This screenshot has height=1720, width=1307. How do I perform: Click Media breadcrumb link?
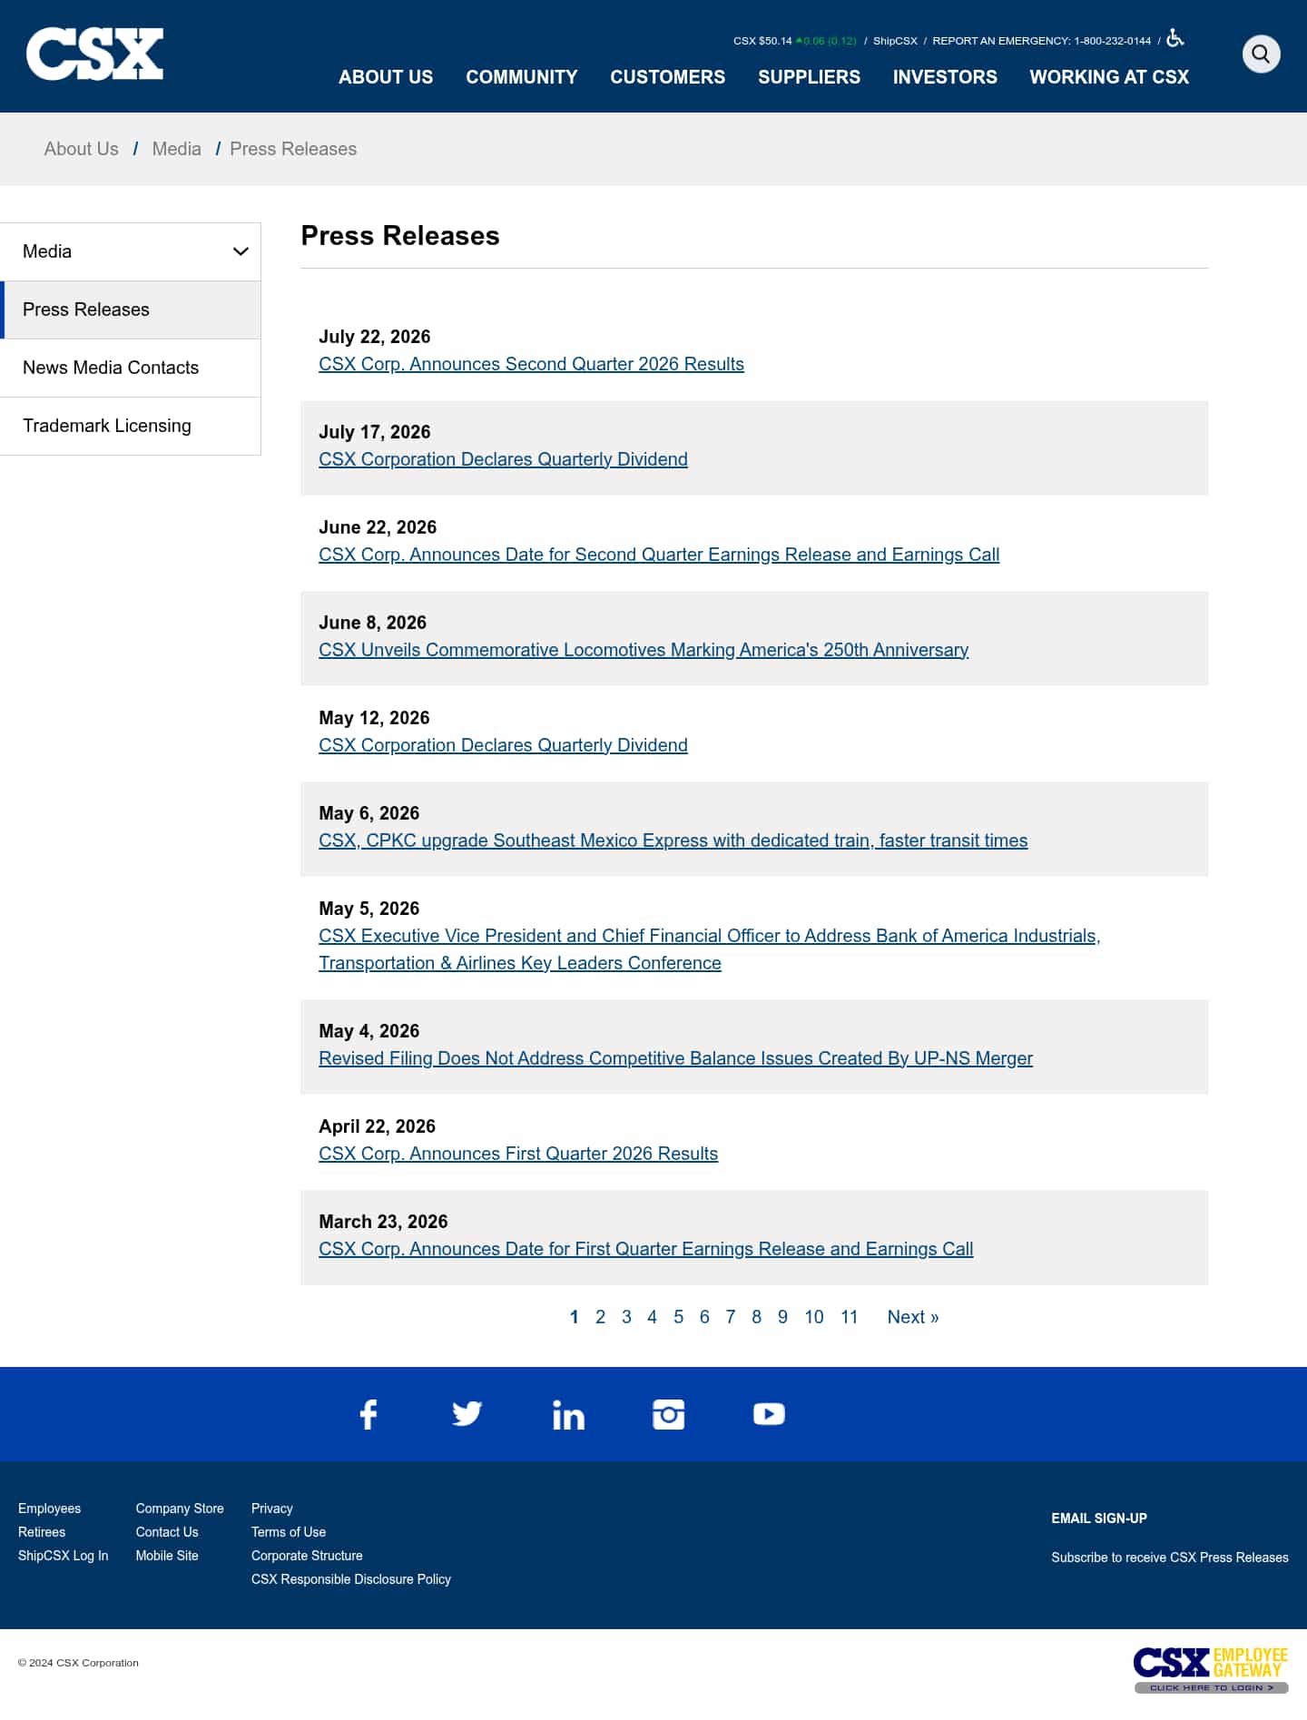(x=176, y=149)
